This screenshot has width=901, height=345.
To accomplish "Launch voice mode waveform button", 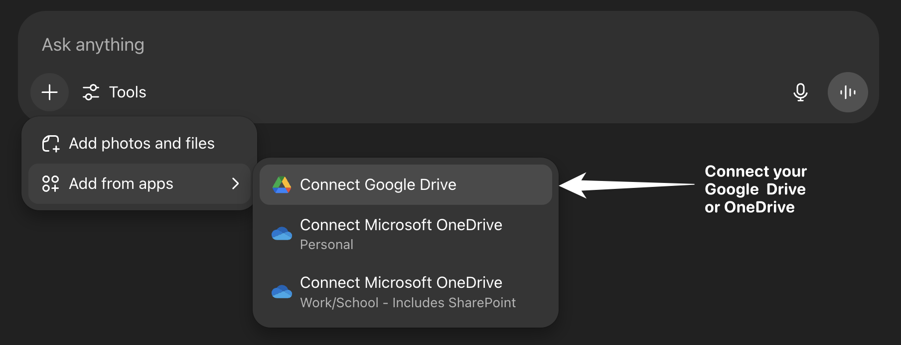I will (x=848, y=92).
